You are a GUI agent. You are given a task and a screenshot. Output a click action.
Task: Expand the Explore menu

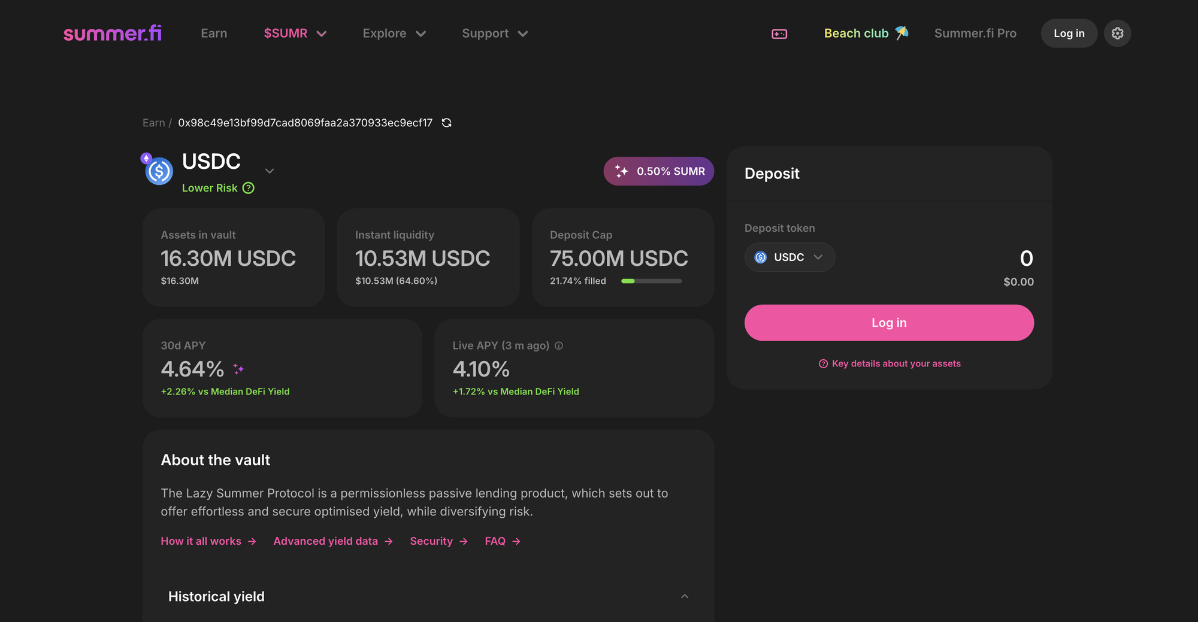(394, 34)
